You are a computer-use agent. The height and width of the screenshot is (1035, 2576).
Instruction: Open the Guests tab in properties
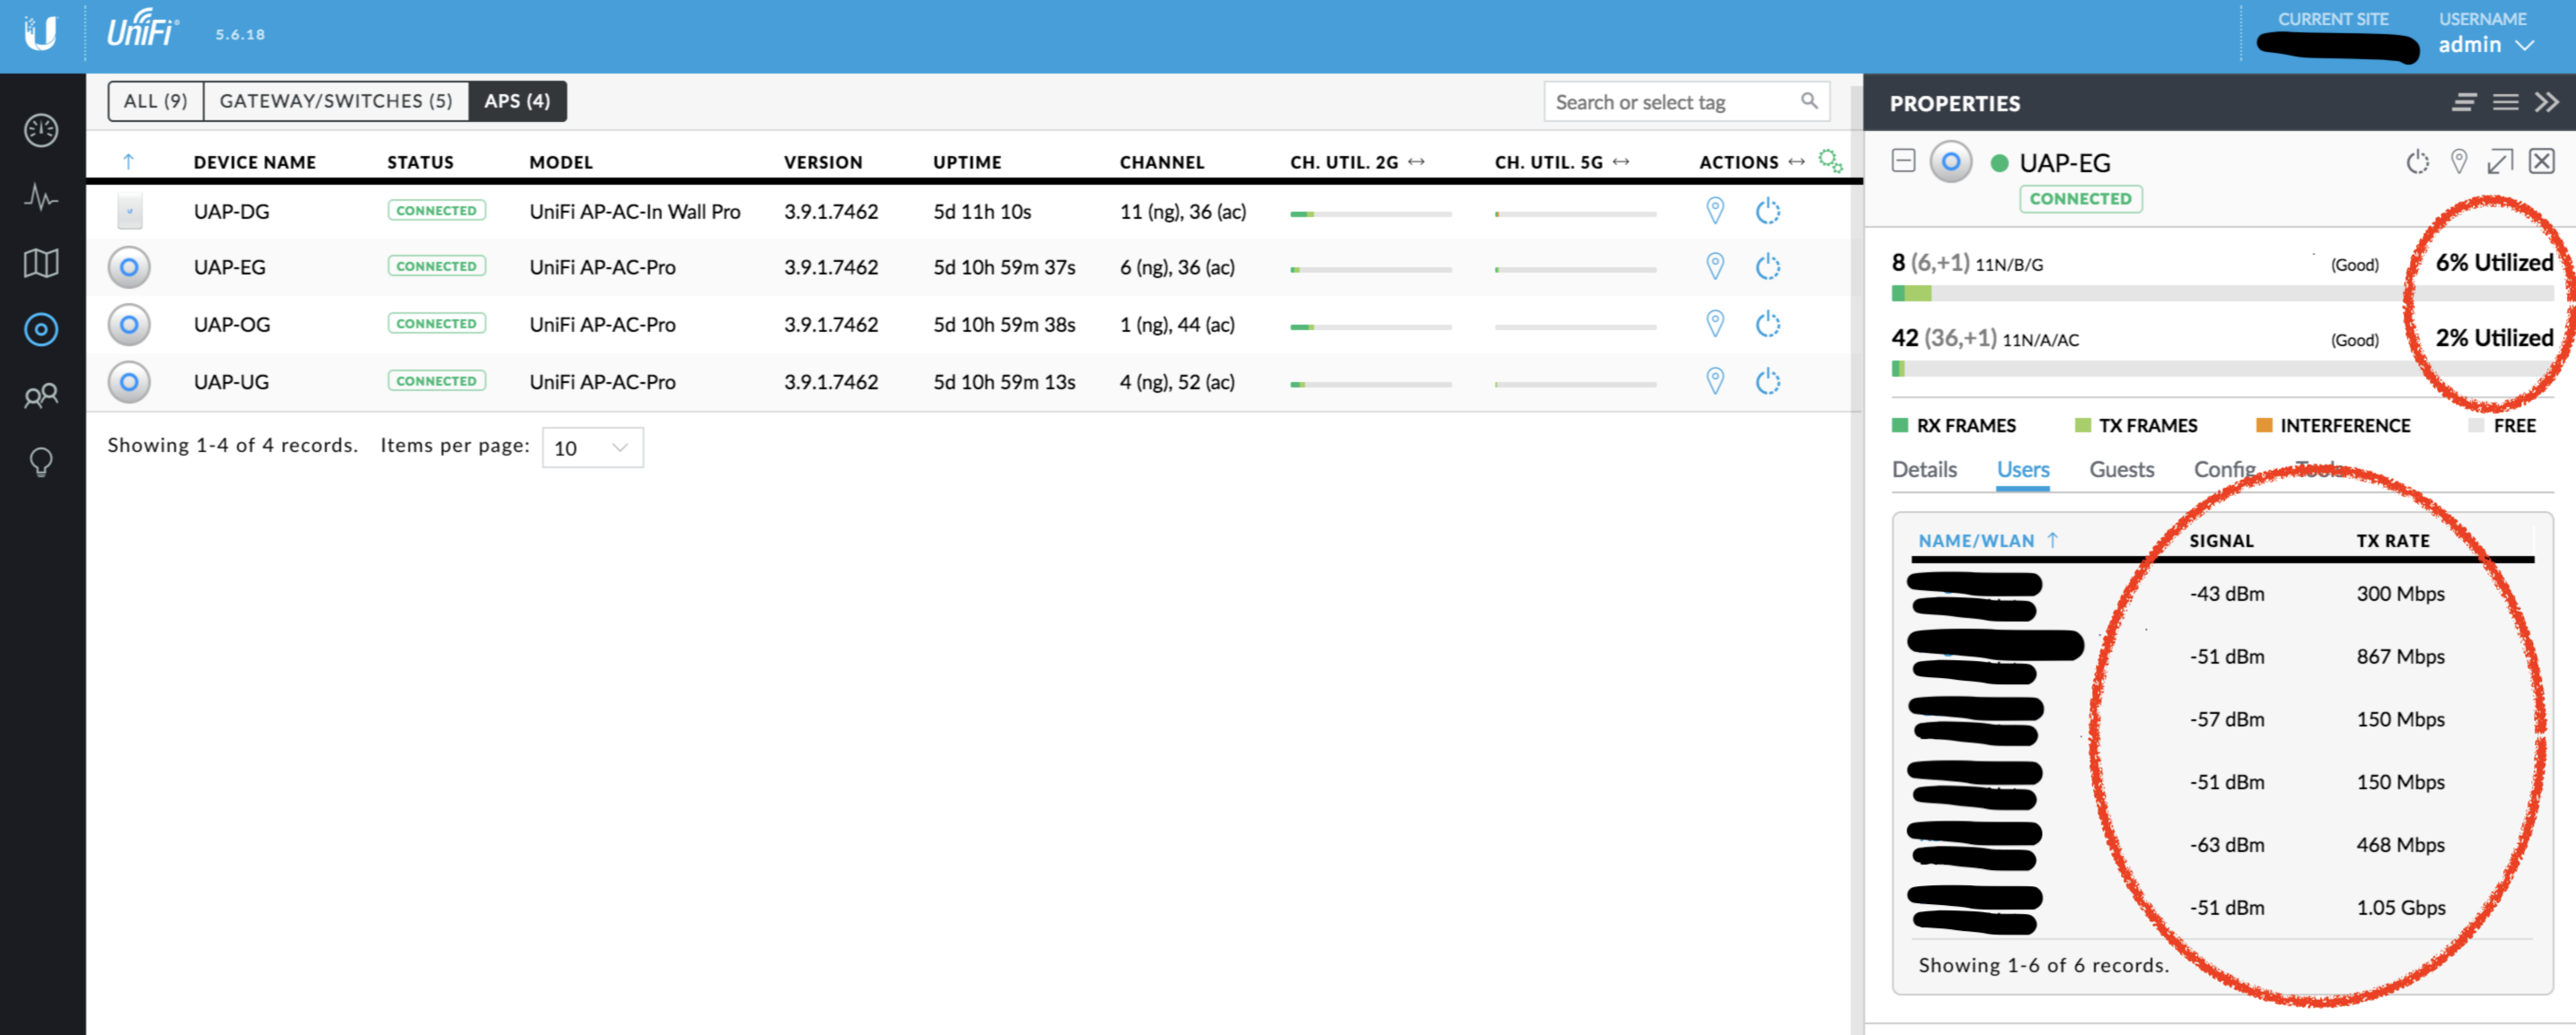2121,470
